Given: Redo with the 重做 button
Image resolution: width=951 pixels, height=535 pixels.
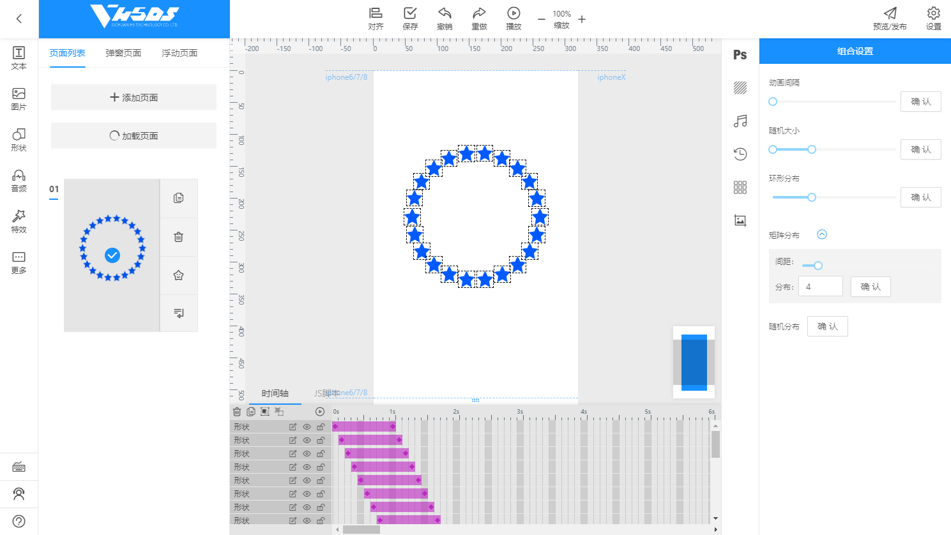Looking at the screenshot, I should click(x=479, y=19).
